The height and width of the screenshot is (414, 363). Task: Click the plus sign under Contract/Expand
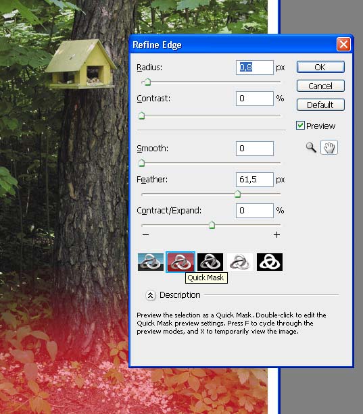[x=276, y=234]
